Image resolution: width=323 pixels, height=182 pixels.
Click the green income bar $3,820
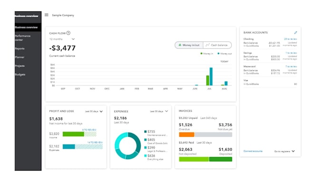(73, 134)
